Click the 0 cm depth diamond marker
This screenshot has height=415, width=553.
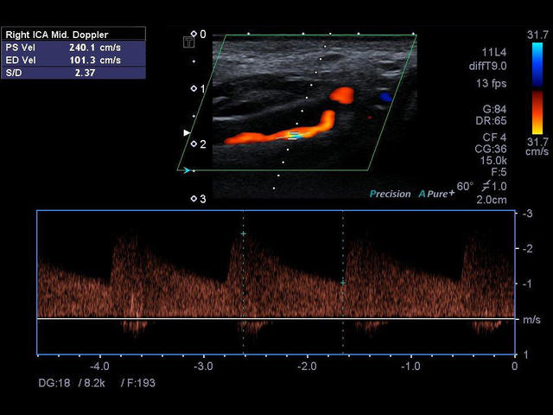click(194, 35)
